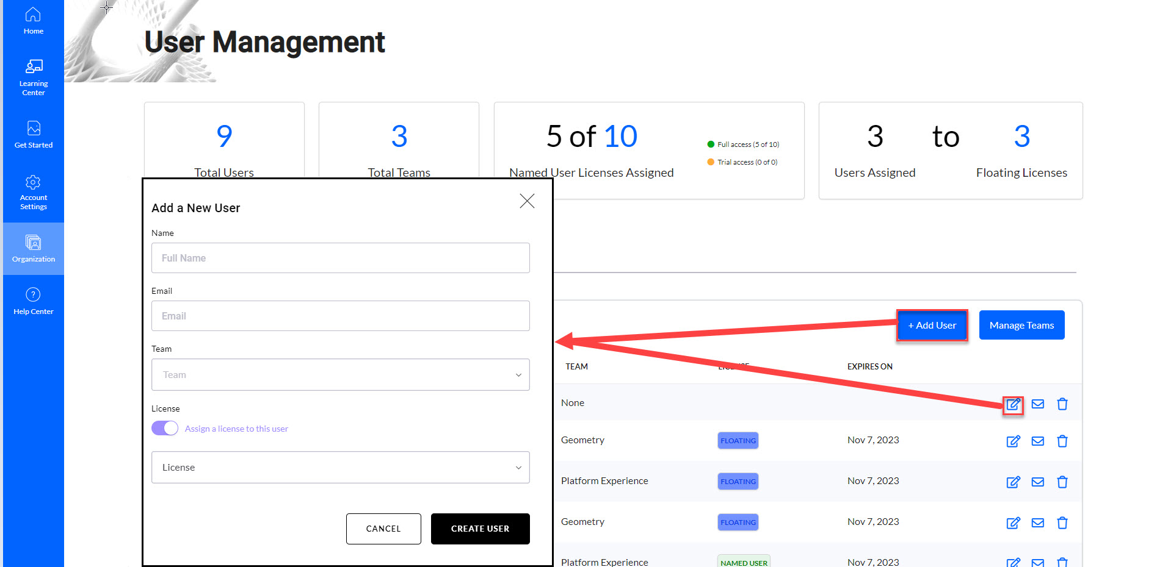Click the Floating Licenses label
Image resolution: width=1157 pixels, height=567 pixels.
click(1021, 173)
